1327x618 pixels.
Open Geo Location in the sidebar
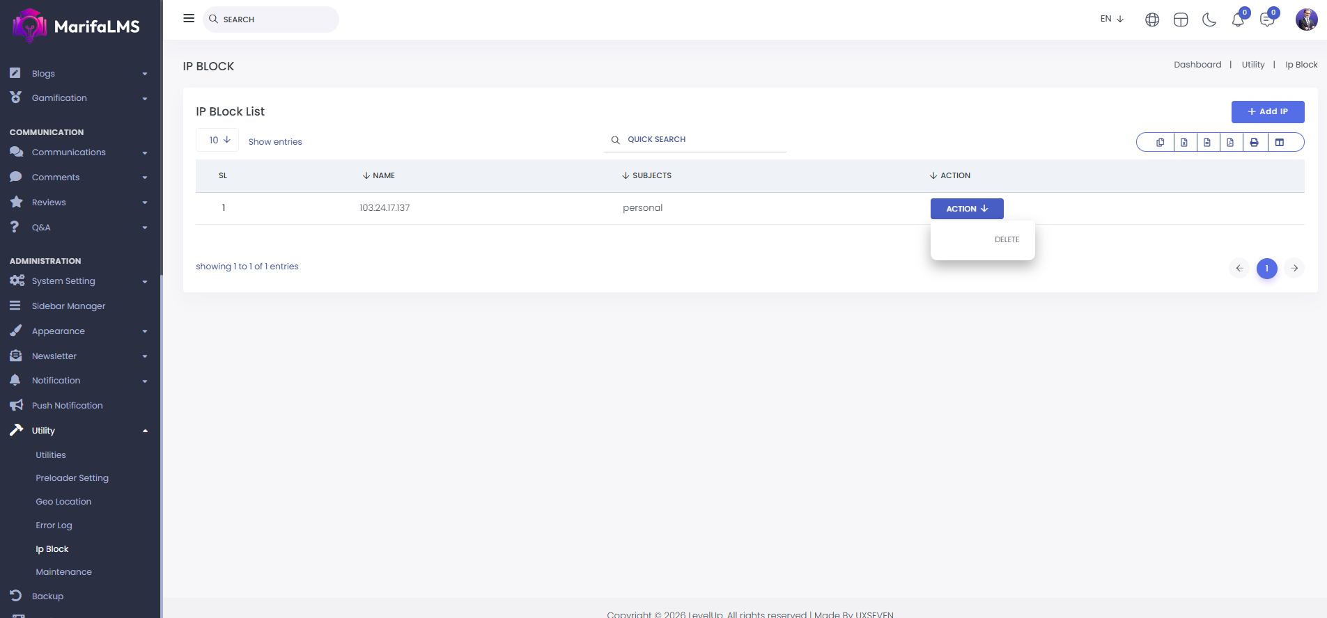(x=63, y=502)
